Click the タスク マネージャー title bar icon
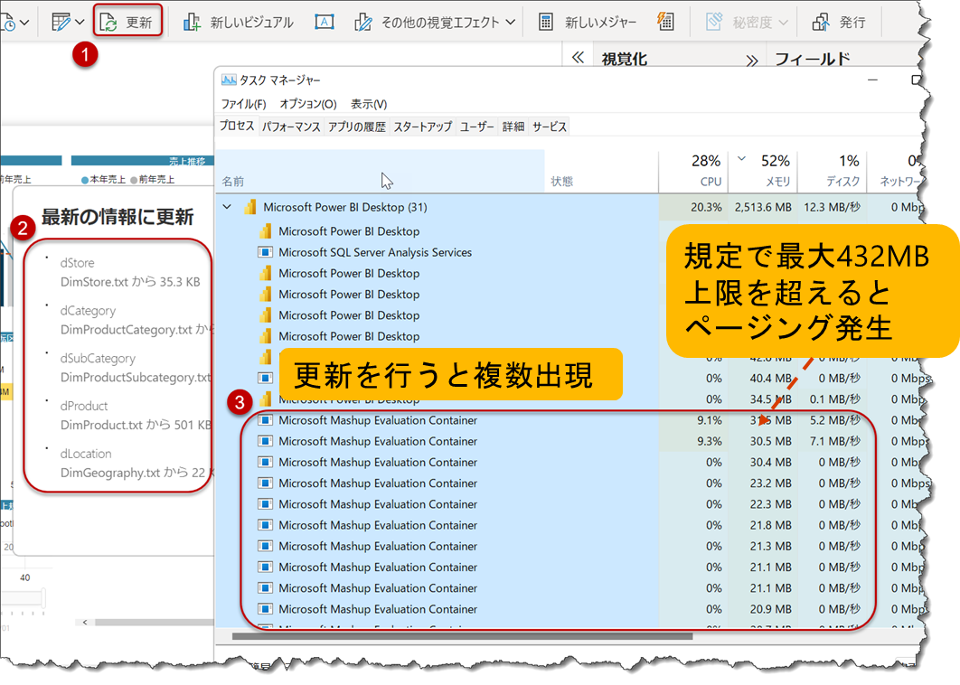This screenshot has width=960, height=685. (x=229, y=80)
